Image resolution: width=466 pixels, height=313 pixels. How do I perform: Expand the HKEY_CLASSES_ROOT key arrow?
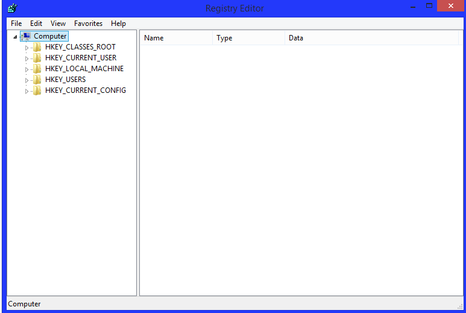click(27, 48)
